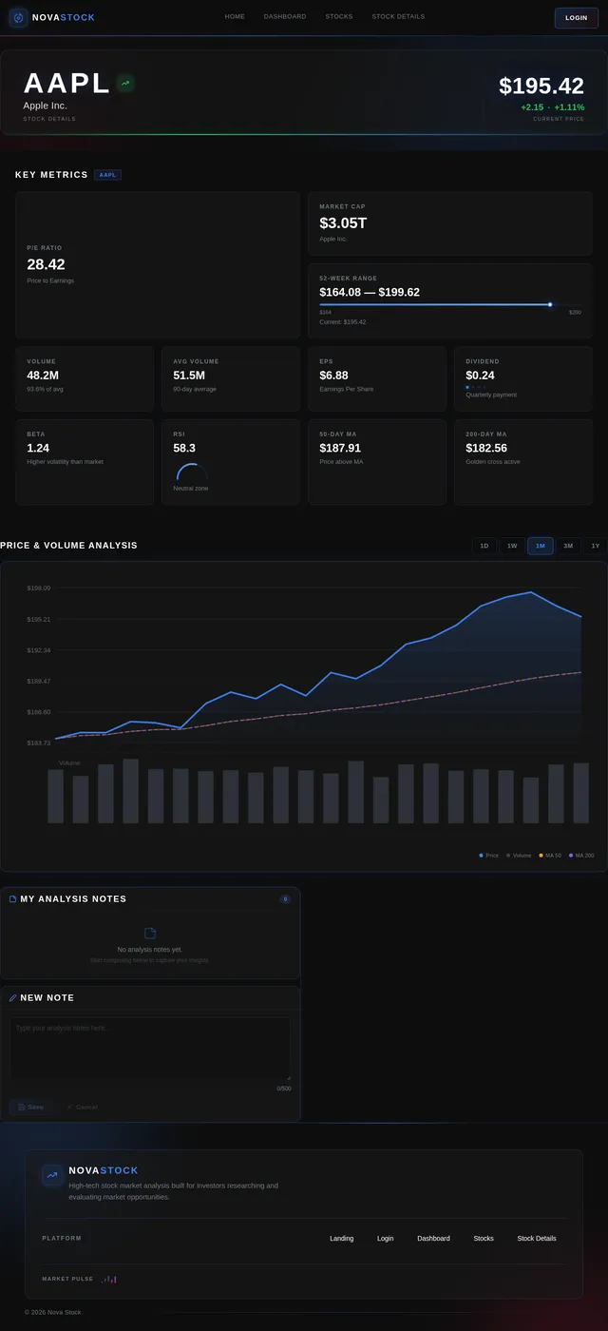Open the Home nav item

235,16
